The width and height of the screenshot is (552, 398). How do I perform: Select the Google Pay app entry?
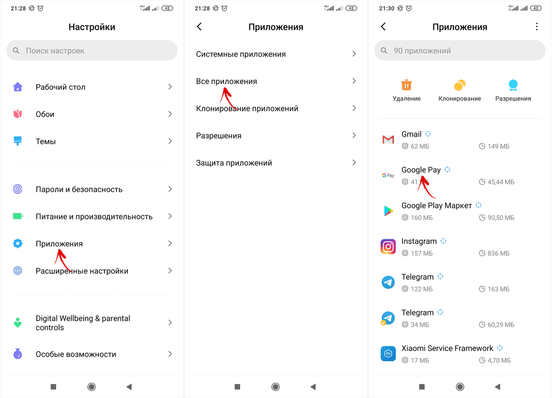coord(460,175)
